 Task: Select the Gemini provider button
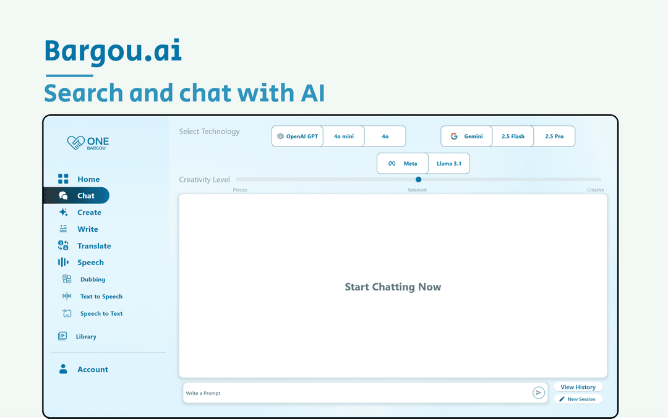[x=466, y=136]
